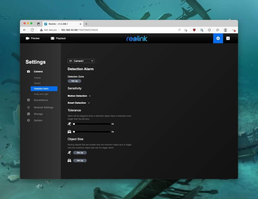258x199 pixels.
Task: Click Set Up under Detection Zone
Action: (74, 81)
